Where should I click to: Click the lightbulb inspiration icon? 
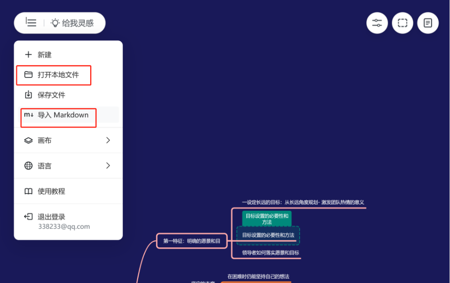55,23
